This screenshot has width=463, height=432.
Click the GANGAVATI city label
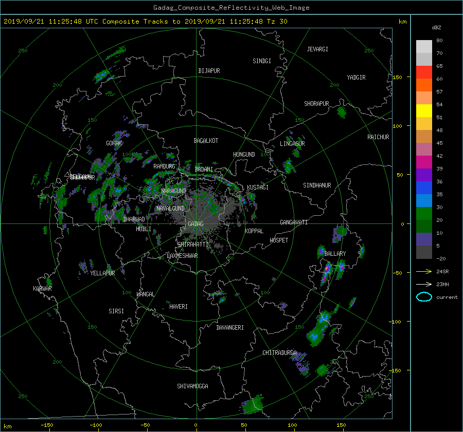294,222
